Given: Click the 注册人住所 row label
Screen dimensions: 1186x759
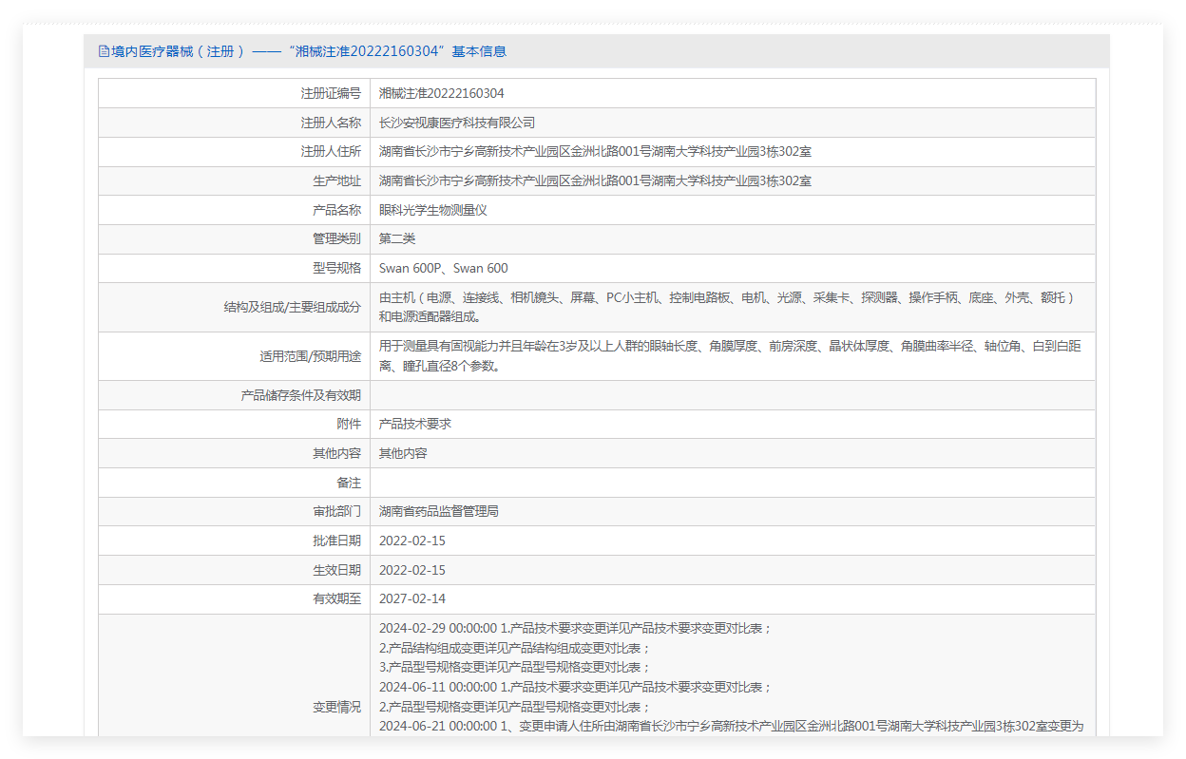Looking at the screenshot, I should (331, 151).
